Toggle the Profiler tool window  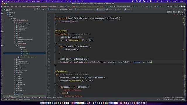click(x=48, y=98)
